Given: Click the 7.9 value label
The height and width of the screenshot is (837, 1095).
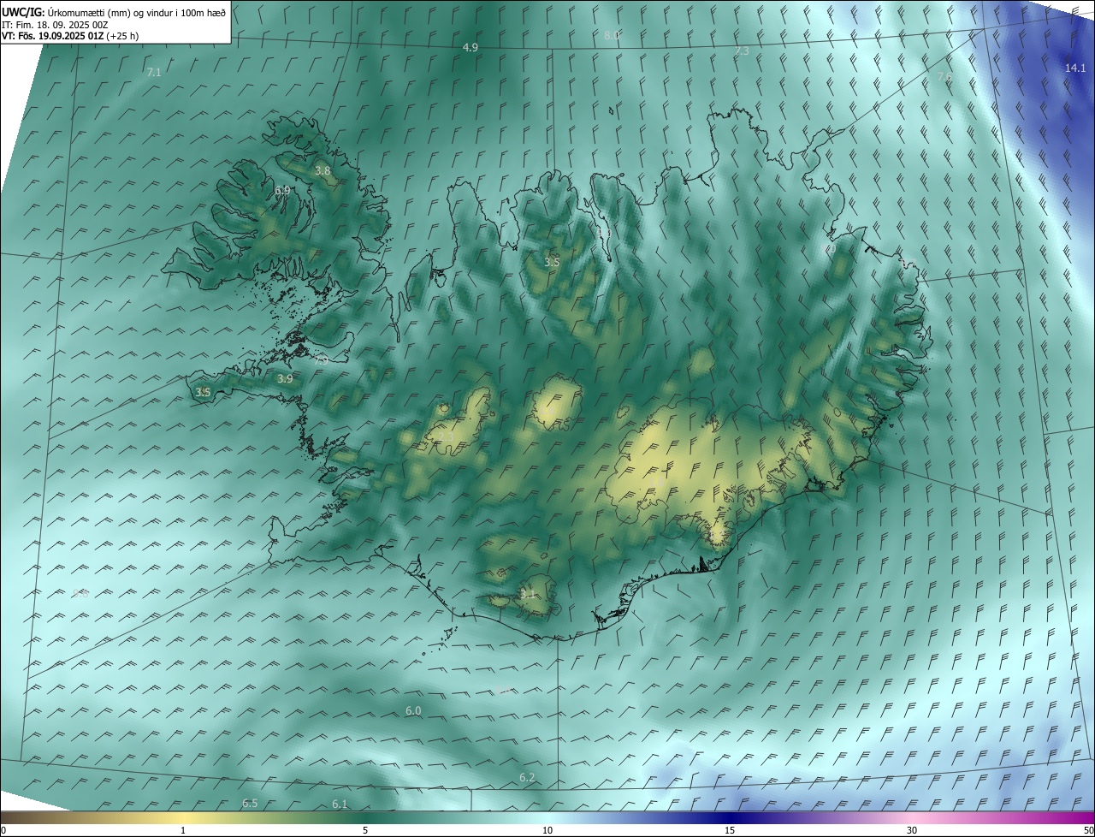Looking at the screenshot, I should point(321,361).
